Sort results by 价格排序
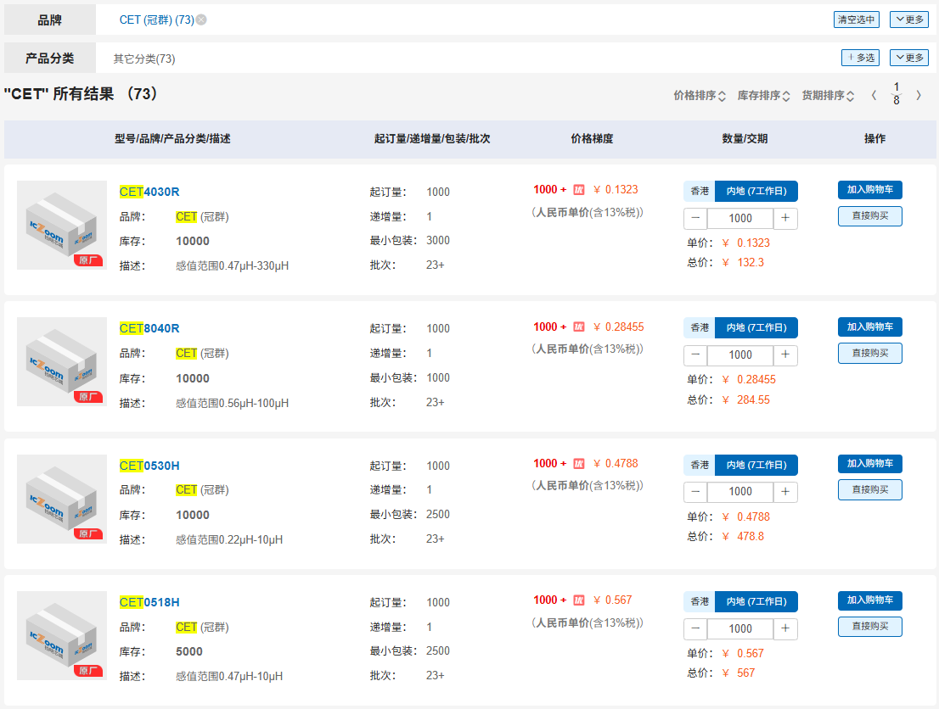Screen dimensions: 939x709 pos(700,96)
